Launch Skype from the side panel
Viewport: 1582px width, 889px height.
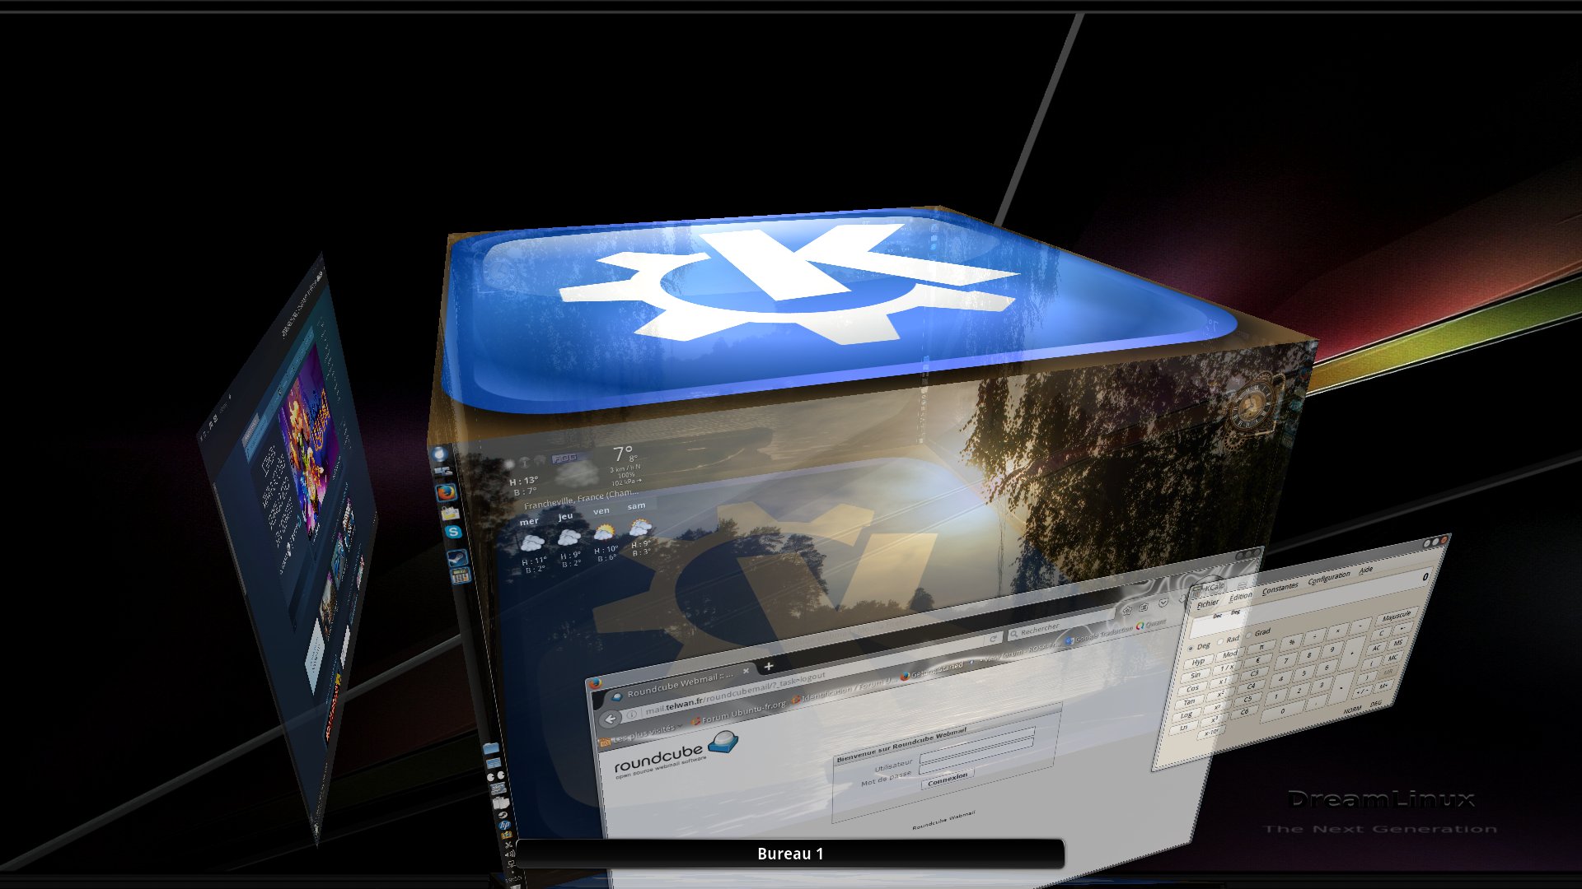pos(452,533)
